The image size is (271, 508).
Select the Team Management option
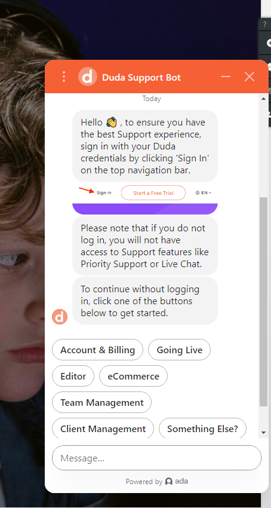tap(101, 402)
